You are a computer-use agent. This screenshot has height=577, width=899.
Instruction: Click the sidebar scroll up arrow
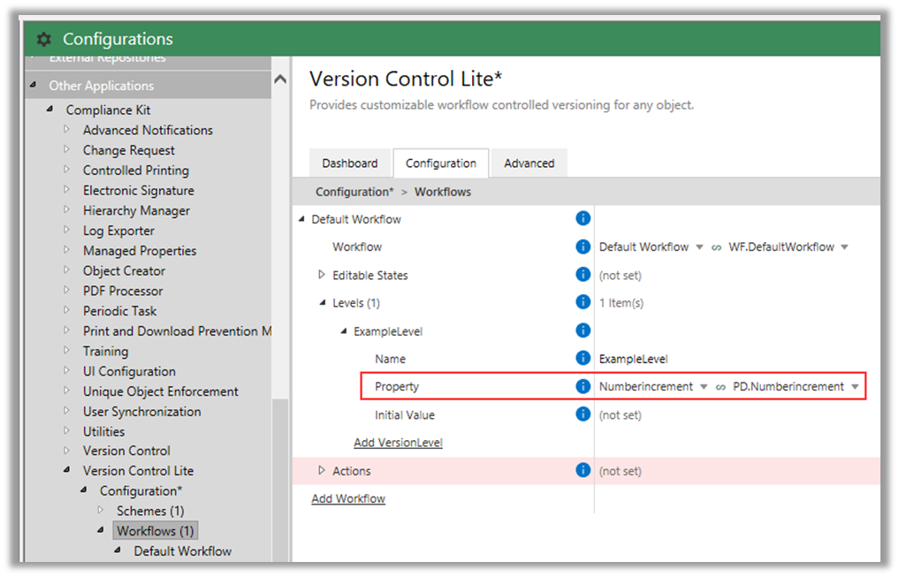click(x=280, y=79)
